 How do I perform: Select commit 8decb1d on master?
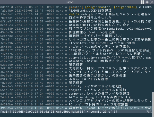[76, 7]
